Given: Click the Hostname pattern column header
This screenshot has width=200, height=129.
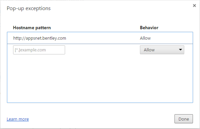Looking at the screenshot, I should pyautogui.click(x=32, y=28).
